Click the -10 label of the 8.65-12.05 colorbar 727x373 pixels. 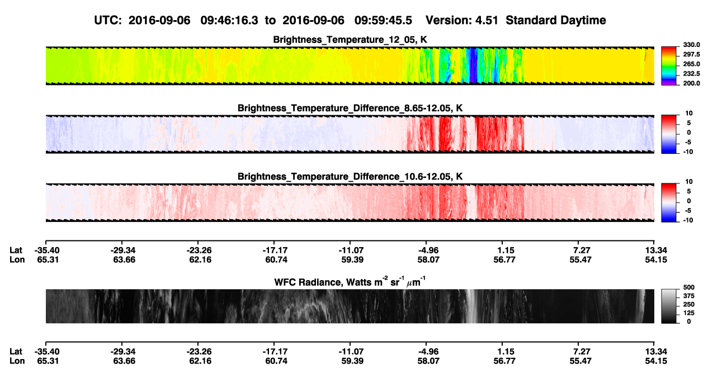[x=688, y=152]
